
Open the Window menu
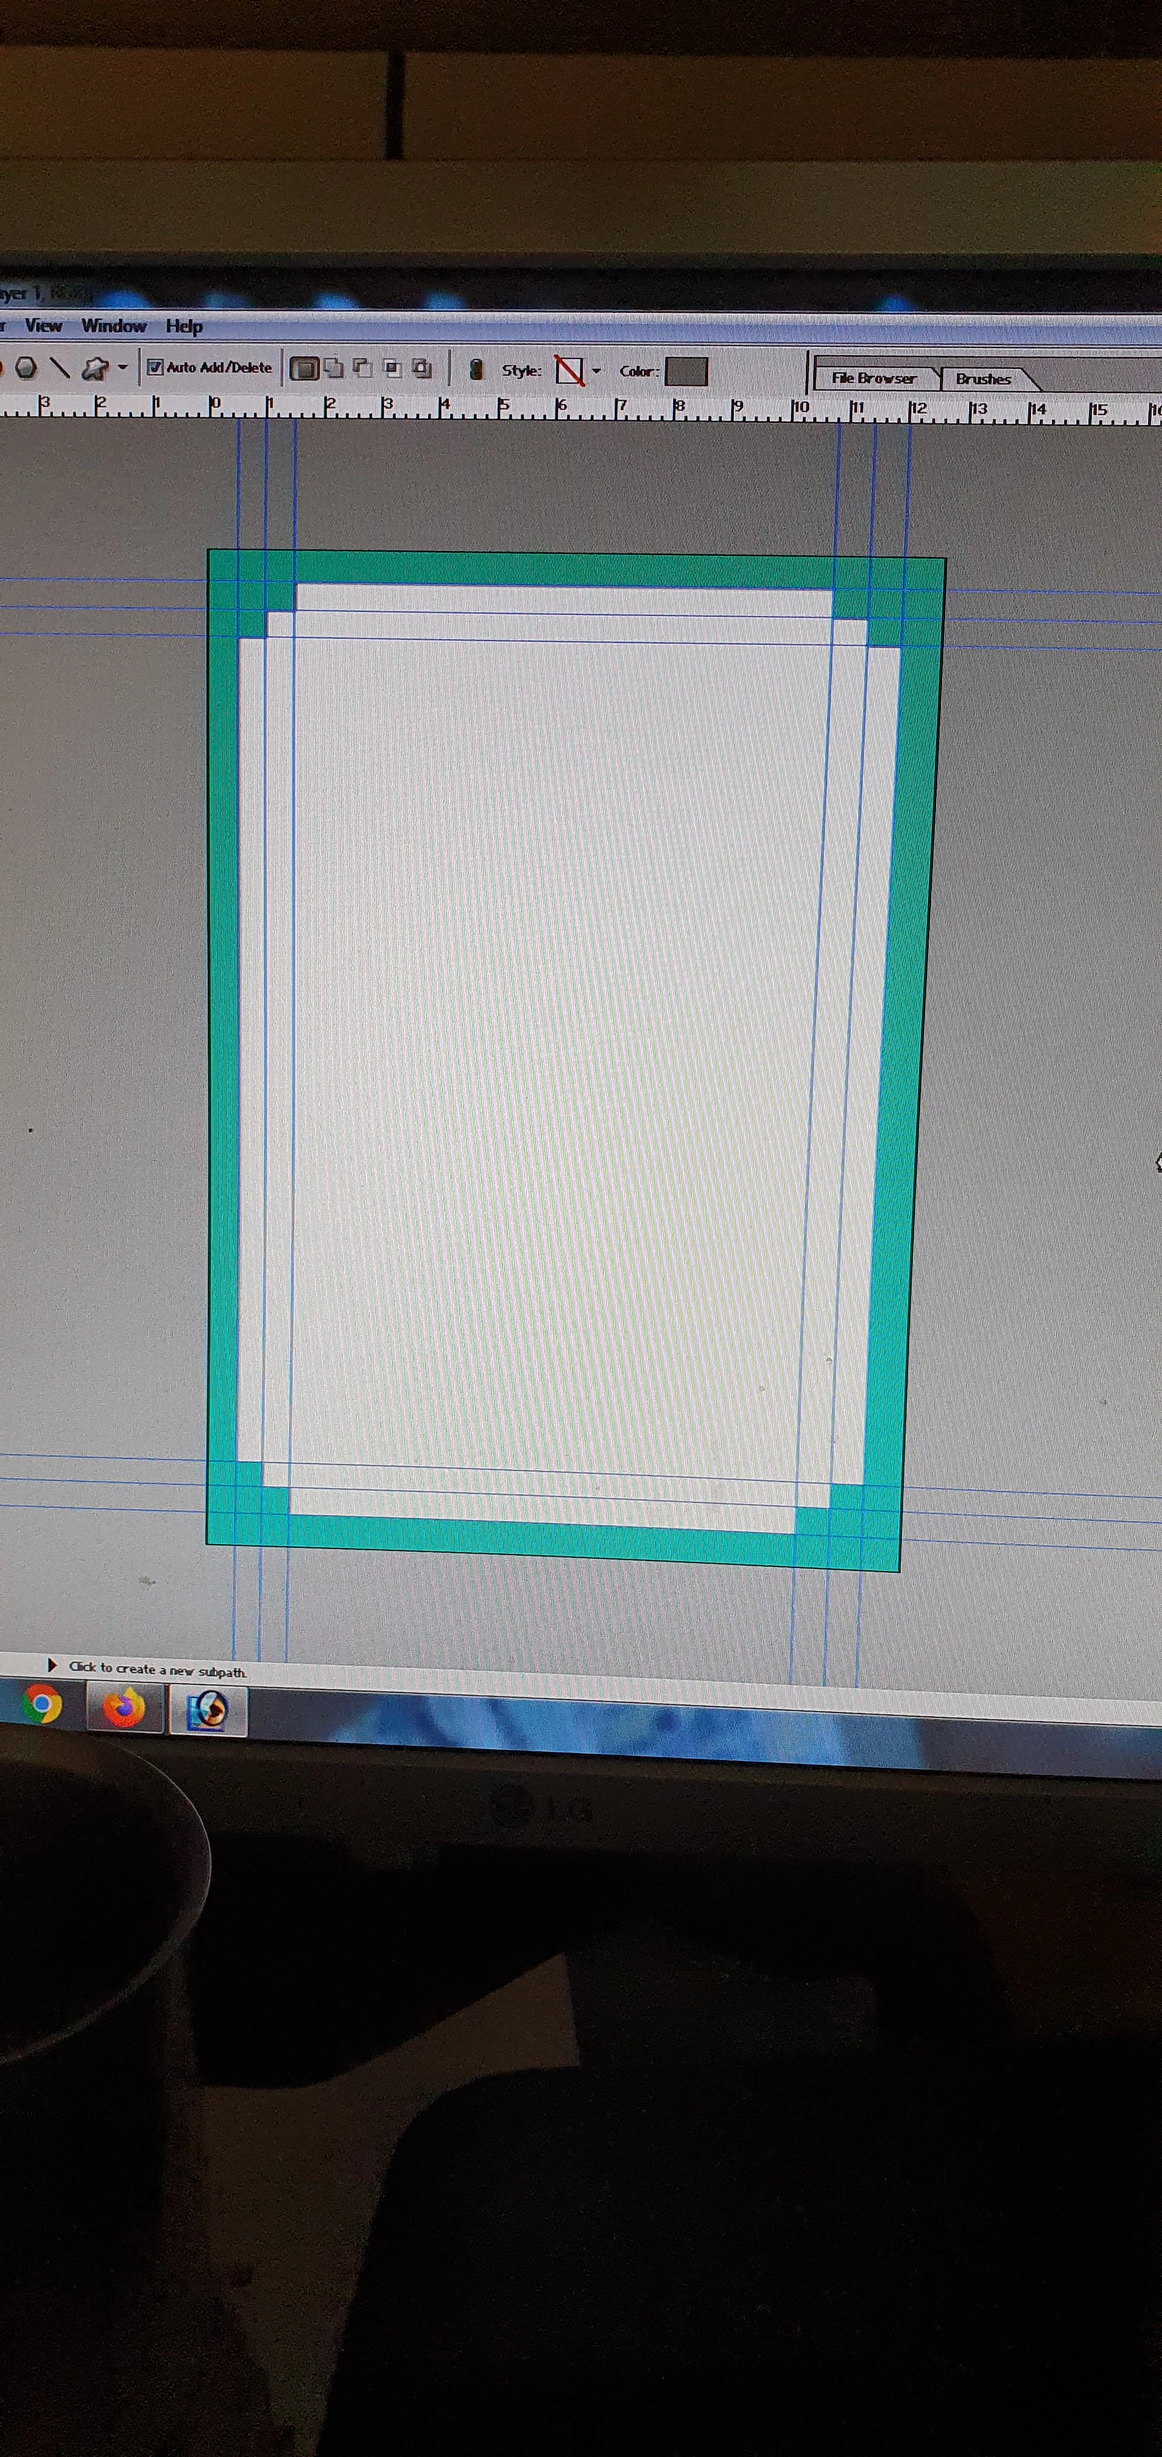click(113, 326)
